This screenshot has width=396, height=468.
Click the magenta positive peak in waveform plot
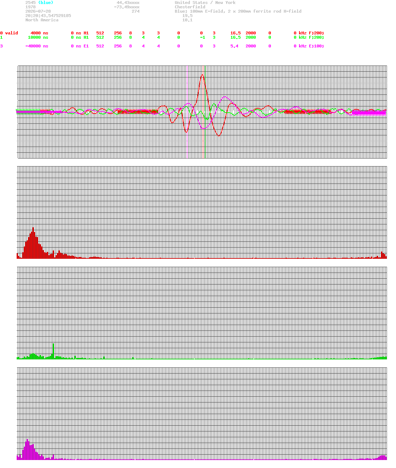226,97
